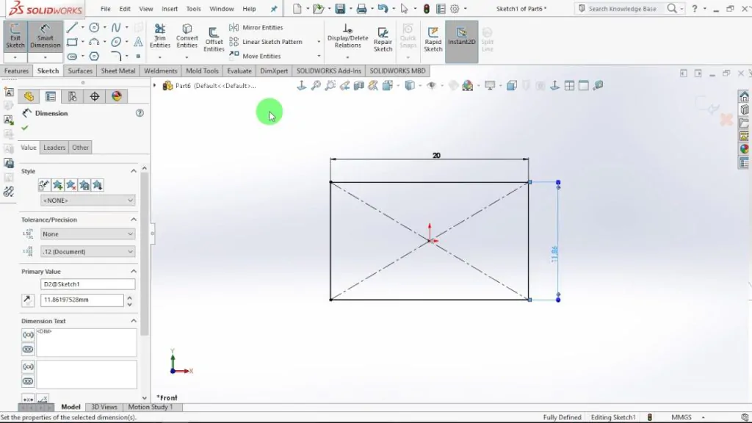Click the Undo icon
The height and width of the screenshot is (423, 752).
[383, 9]
